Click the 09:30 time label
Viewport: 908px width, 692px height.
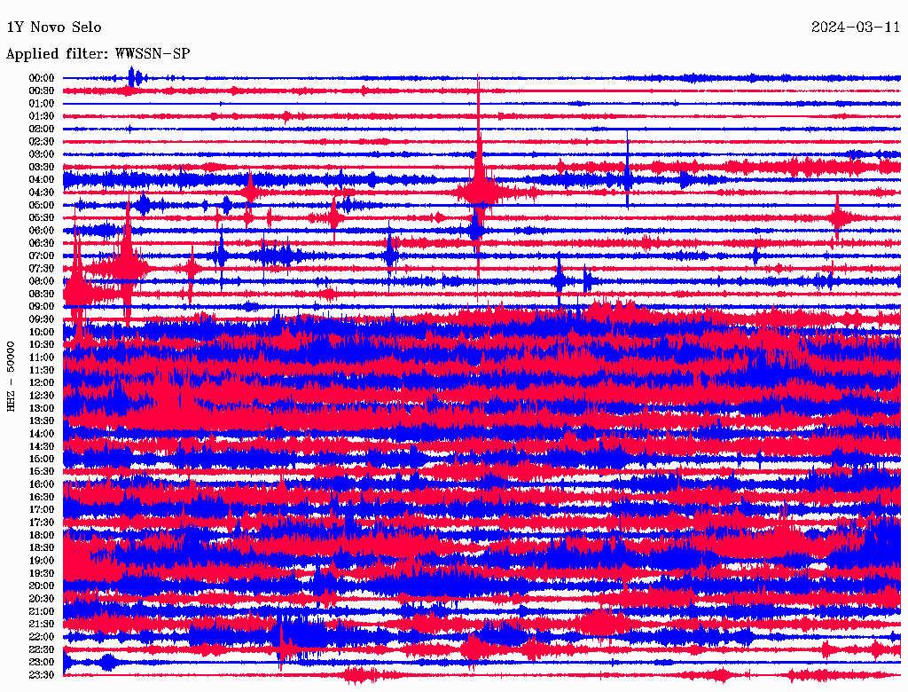[x=42, y=319]
